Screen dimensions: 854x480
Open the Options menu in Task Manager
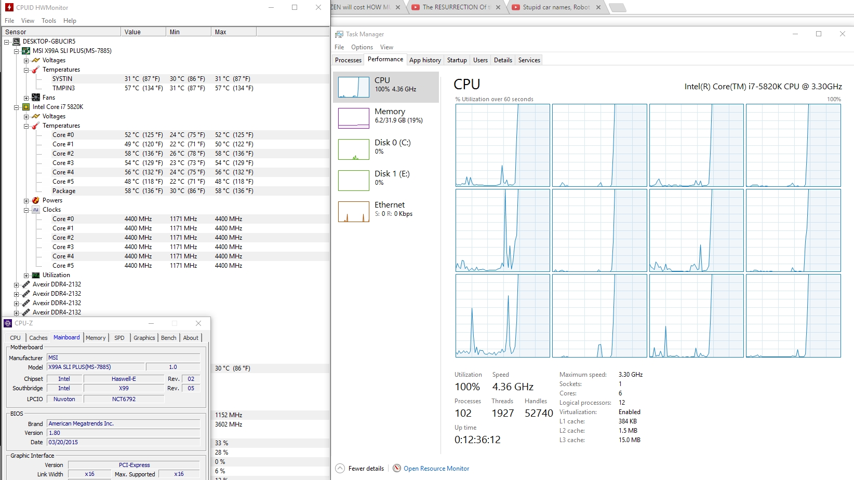pyautogui.click(x=362, y=47)
